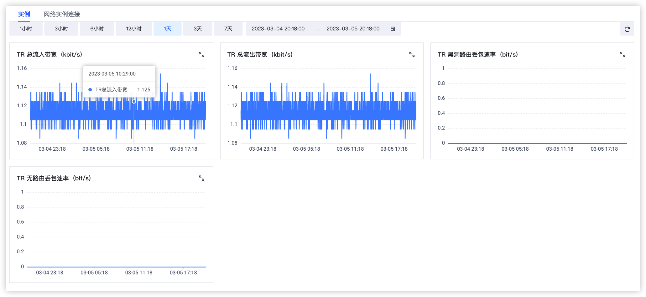Click the 0.6 axis label on 黑洞路由 chart
The height and width of the screenshot is (297, 646).
click(x=441, y=98)
